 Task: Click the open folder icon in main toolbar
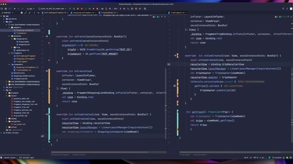(2, 9)
